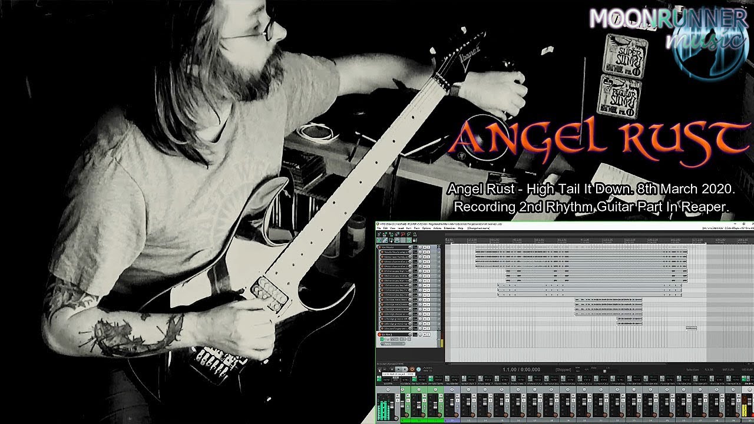Open Project Settings from the toolbar icon
754x424 pixels.
(x=397, y=234)
